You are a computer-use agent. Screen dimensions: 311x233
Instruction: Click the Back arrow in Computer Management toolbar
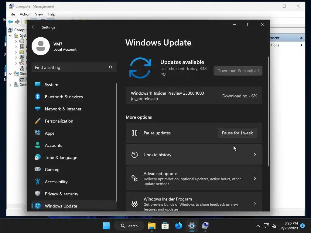(10, 22)
